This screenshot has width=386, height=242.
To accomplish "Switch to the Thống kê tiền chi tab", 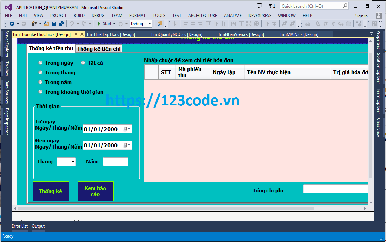I will pyautogui.click(x=99, y=48).
